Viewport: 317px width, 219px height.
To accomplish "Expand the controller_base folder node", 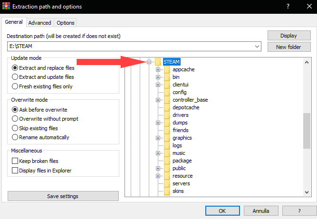I will pyautogui.click(x=158, y=100).
